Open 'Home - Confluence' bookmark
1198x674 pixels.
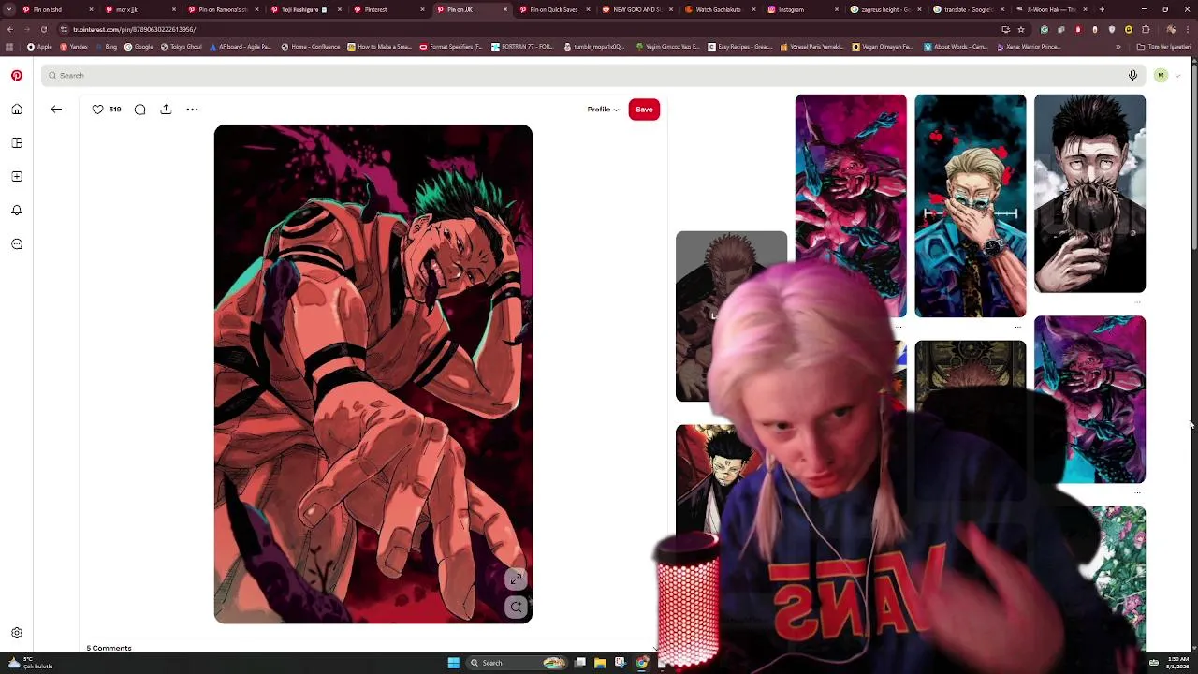pyautogui.click(x=310, y=46)
